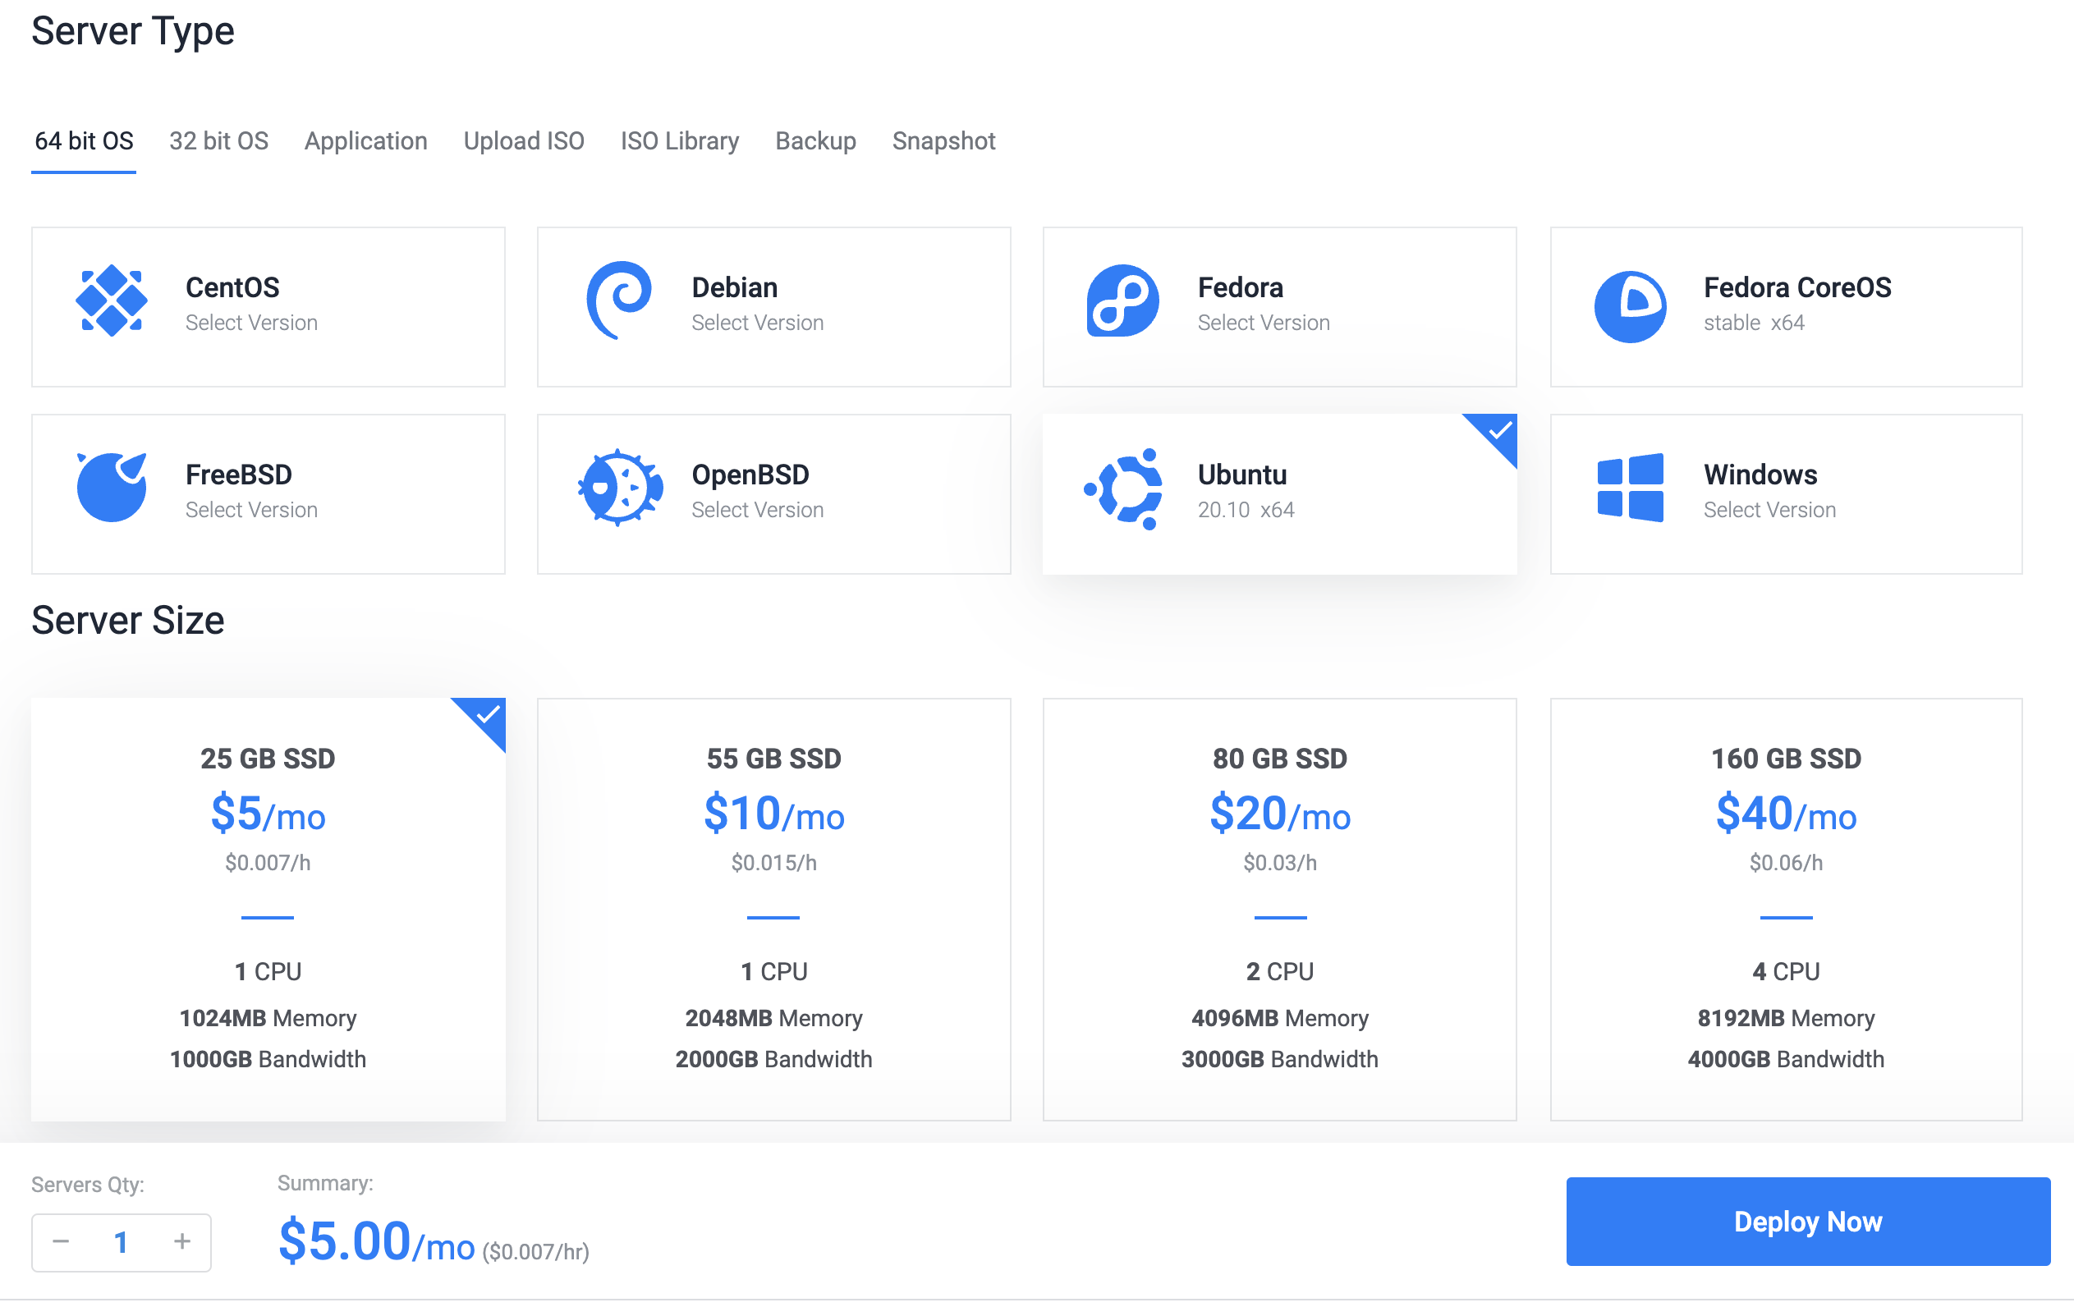
Task: Click the Ubuntu circle logo
Action: tap(1124, 489)
